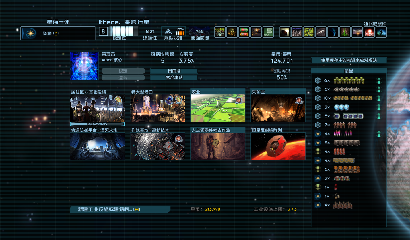
Task: Open the 轨道防御平台 - 湮灭火炮 thumbnail
Action: [x=97, y=146]
